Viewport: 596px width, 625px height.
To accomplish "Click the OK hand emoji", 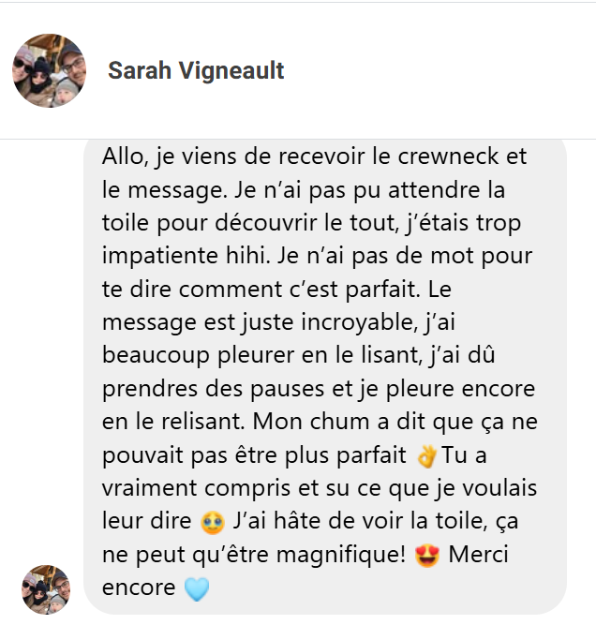I will (x=426, y=456).
